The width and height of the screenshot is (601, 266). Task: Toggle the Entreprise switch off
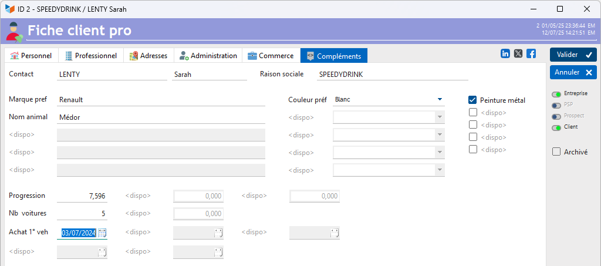[x=556, y=94]
